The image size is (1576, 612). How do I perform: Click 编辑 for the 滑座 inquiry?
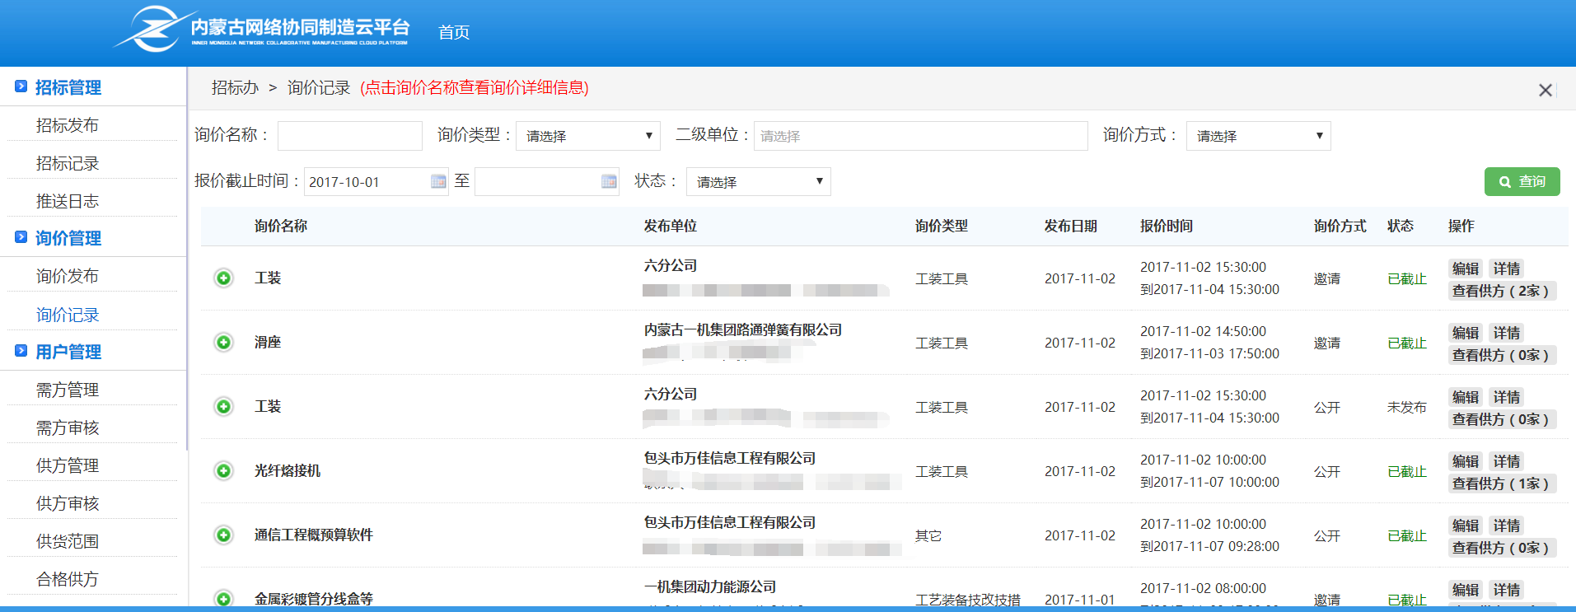pyautogui.click(x=1465, y=333)
